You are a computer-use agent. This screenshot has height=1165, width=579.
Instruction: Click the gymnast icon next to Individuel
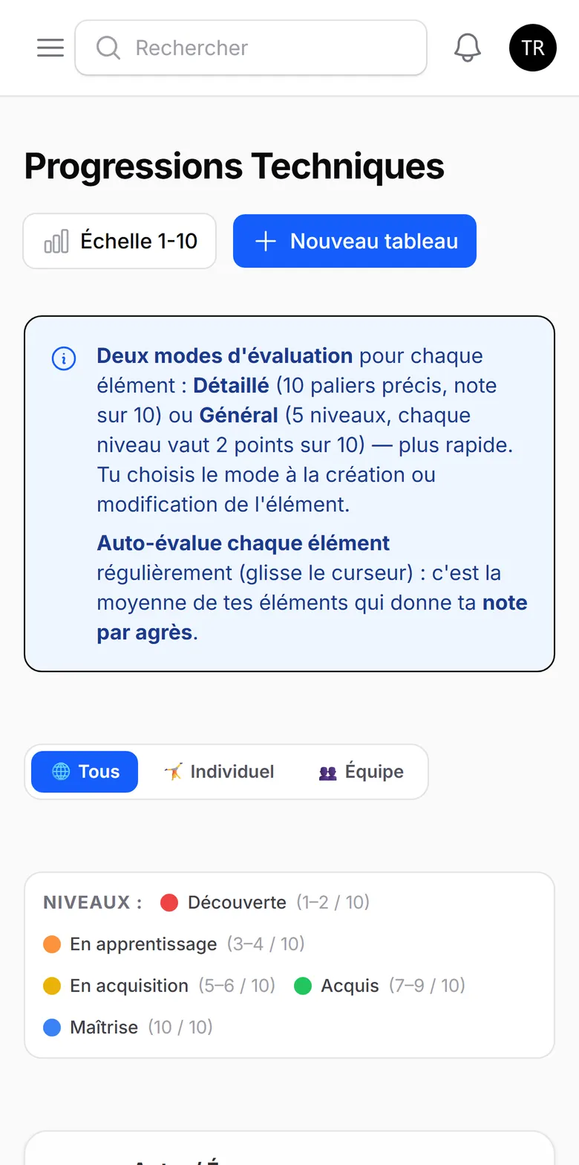pyautogui.click(x=172, y=772)
